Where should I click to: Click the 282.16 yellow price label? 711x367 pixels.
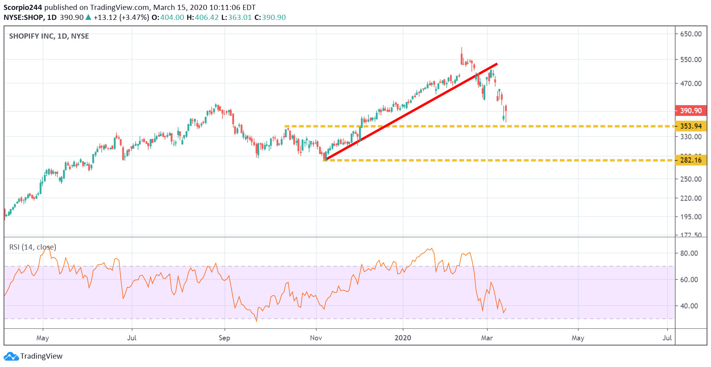click(691, 160)
